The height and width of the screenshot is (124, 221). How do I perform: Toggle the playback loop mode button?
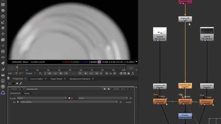tap(40, 73)
